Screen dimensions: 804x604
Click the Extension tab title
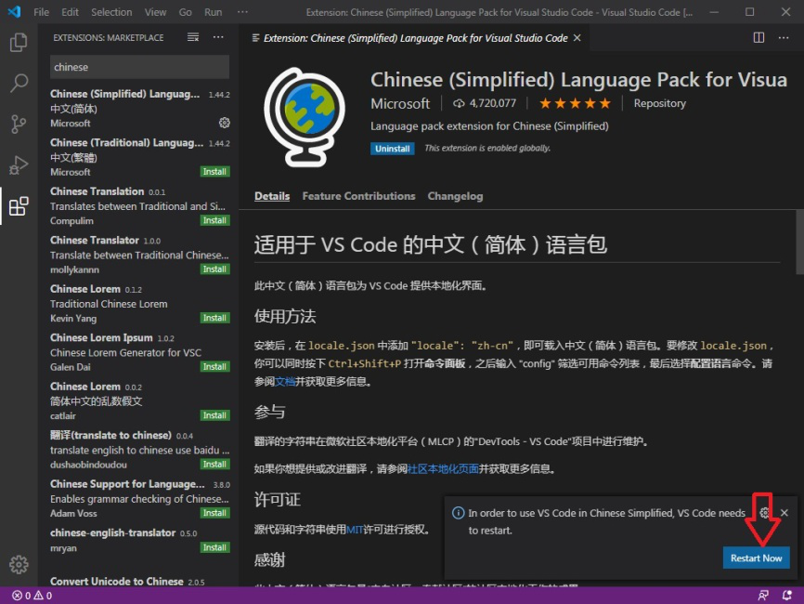415,38
